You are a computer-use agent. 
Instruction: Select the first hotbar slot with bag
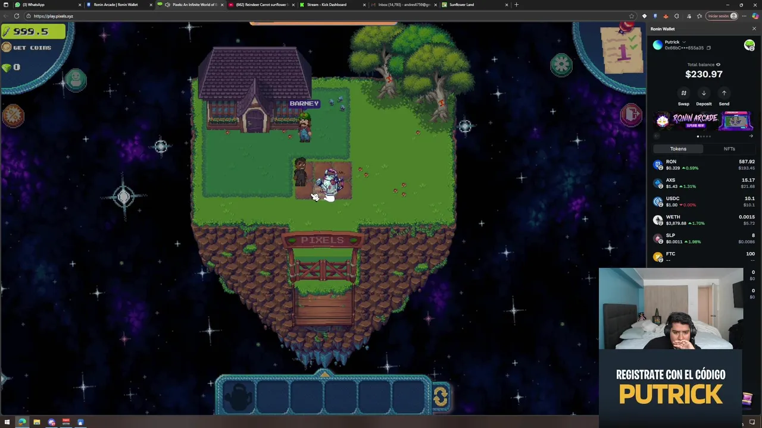coord(239,396)
